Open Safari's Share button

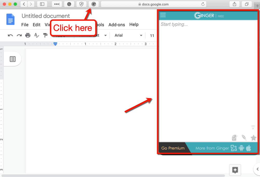(x=235, y=4)
